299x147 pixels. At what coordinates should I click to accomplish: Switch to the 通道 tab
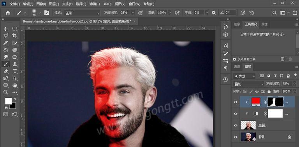pyautogui.click(x=237, y=66)
